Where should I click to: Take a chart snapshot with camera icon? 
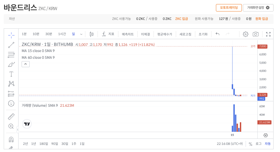click(256, 34)
